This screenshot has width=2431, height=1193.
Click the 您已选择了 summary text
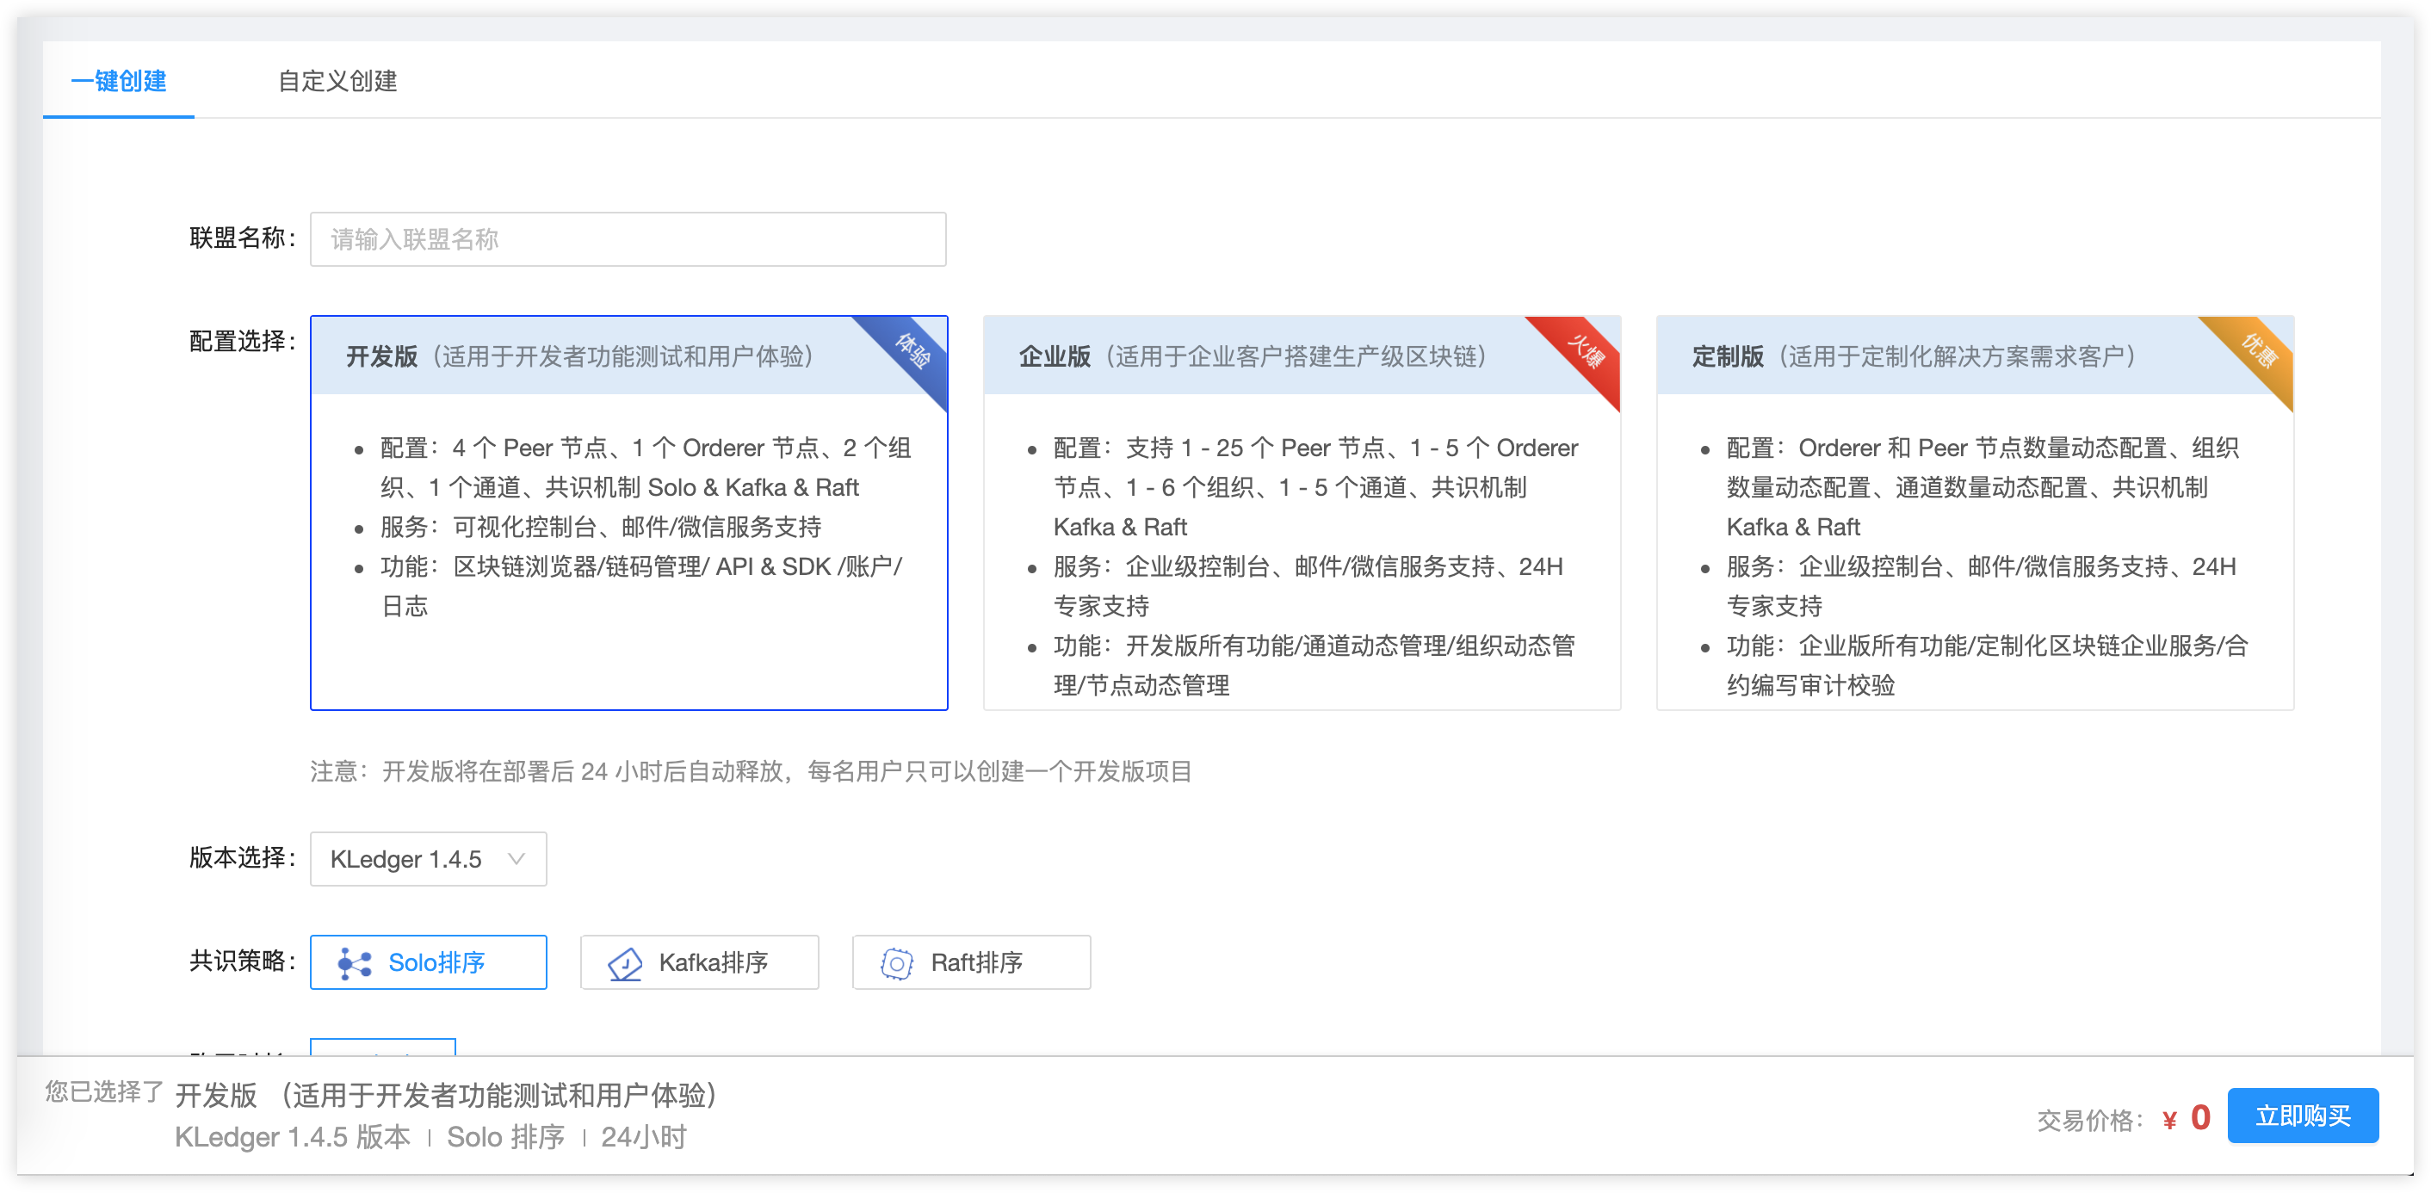[104, 1092]
